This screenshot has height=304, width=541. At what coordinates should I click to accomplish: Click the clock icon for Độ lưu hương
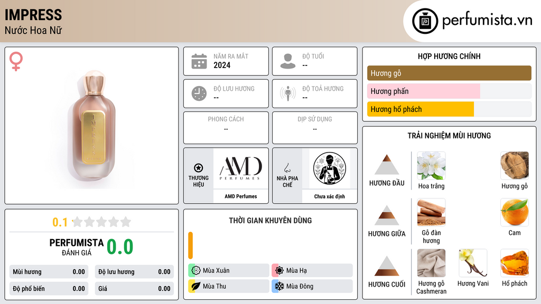(199, 93)
